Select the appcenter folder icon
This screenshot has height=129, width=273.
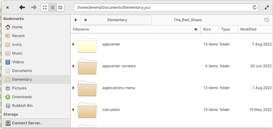coord(87,45)
